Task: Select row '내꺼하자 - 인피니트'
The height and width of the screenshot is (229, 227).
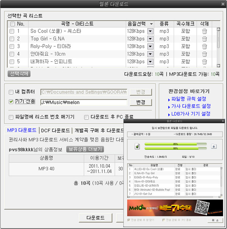Action: point(112,61)
